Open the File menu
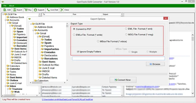 [x=5, y=6]
